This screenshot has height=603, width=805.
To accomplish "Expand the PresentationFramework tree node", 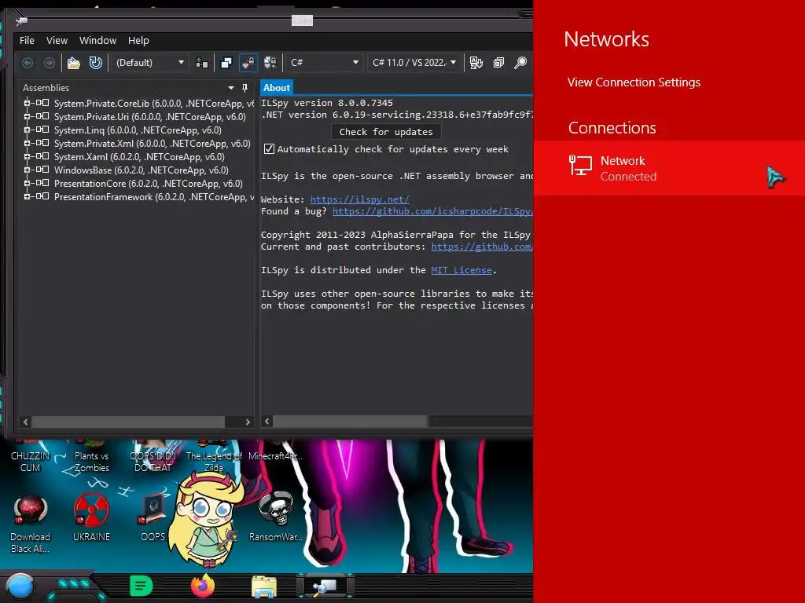I will 27,196.
